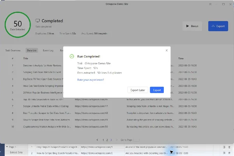Select row 'Sentiment Analysis for Hotel Reviews'

pyautogui.click(x=42, y=66)
